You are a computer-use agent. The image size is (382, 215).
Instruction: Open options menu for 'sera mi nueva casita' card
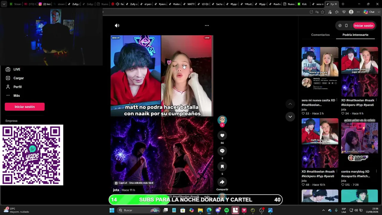337,100
